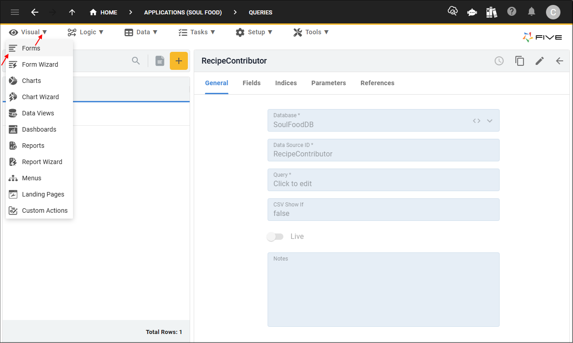Copy the RecipeContributor record
Image resolution: width=573 pixels, height=343 pixels.
(x=519, y=61)
